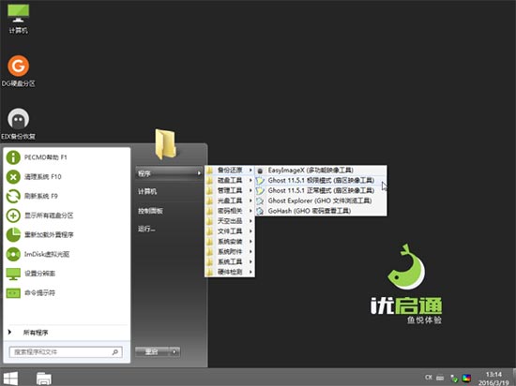Image resolution: width=516 pixels, height=386 pixels.
Task: Open the arrow next to 重启 button
Action: pos(175,352)
